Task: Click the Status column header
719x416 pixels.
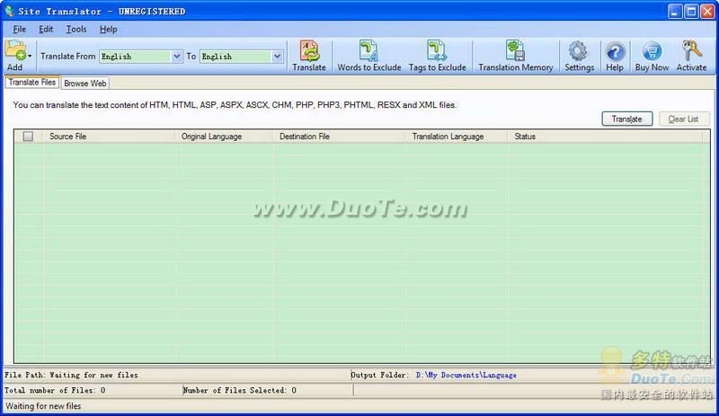Action: point(605,137)
